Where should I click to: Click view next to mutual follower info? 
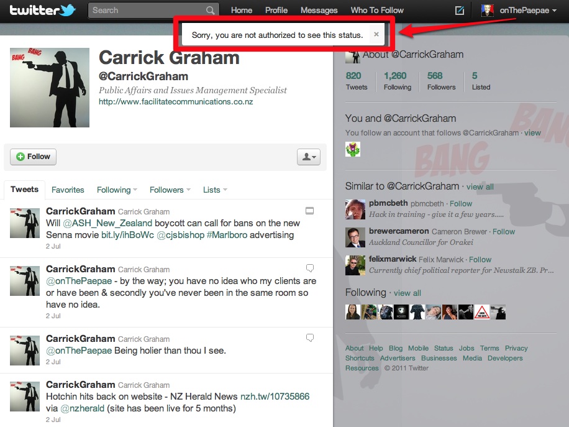532,133
